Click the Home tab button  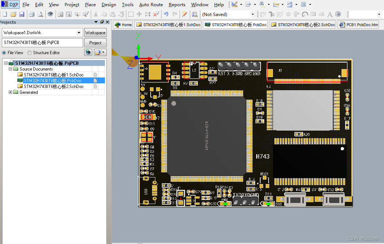tap(123, 25)
